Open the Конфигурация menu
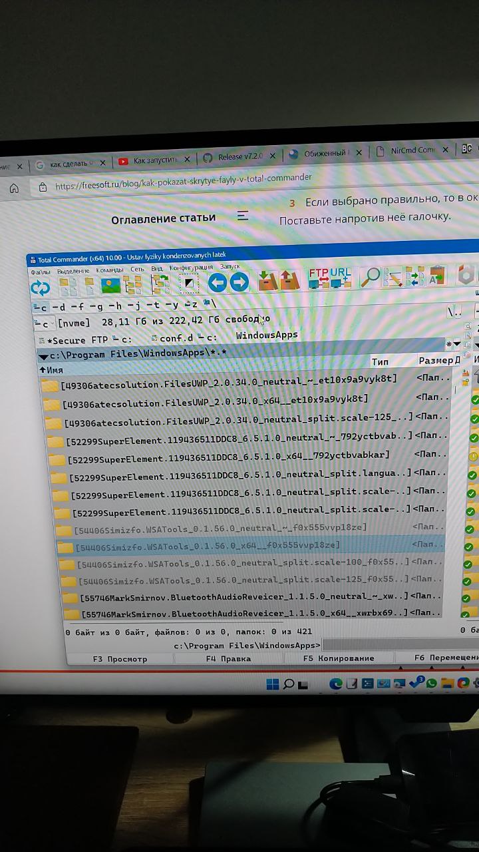The height and width of the screenshot is (852, 479). tap(191, 268)
